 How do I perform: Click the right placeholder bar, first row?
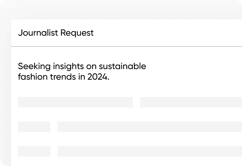point(191,102)
